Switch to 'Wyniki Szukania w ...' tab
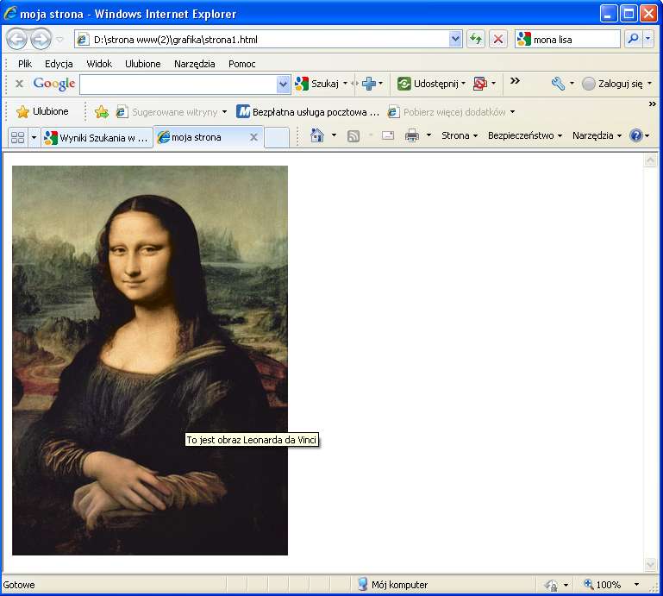This screenshot has width=663, height=596. 97,137
